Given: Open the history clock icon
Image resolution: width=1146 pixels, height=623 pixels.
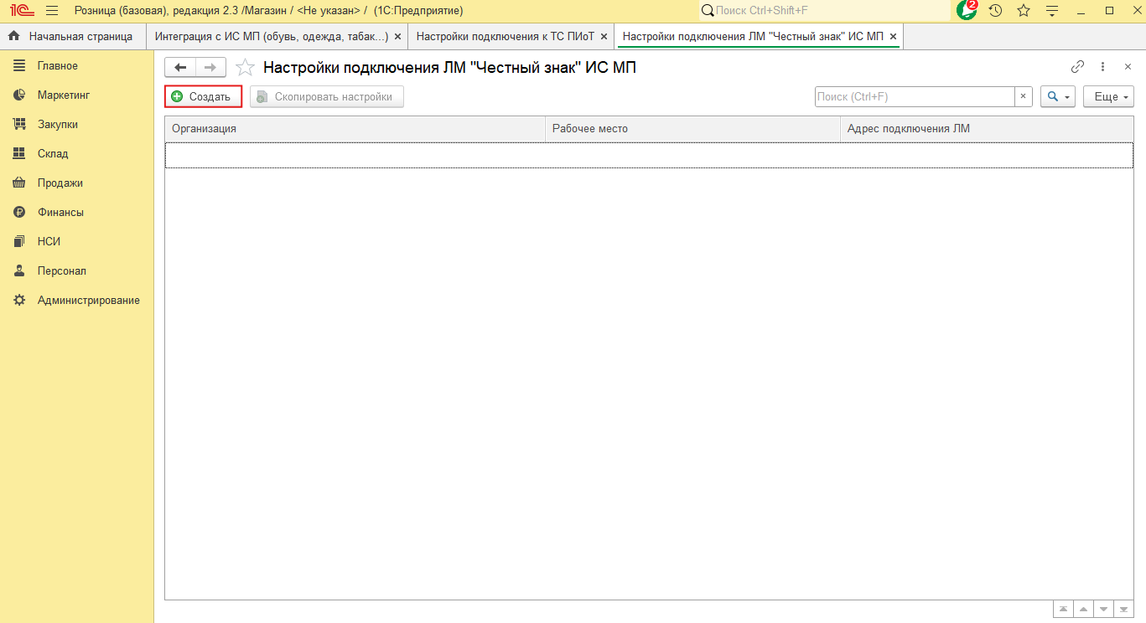Looking at the screenshot, I should 995,11.
